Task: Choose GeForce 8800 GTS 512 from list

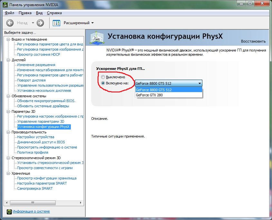Action: (x=169, y=90)
